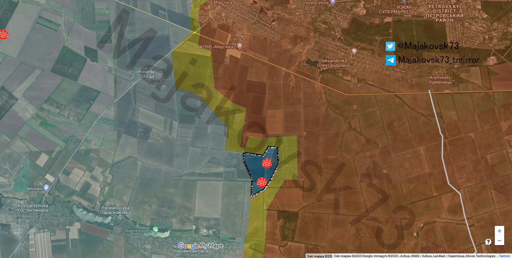Click the Riserva di pesca fishing icon
512x258 pixels.
(x=155, y=230)
